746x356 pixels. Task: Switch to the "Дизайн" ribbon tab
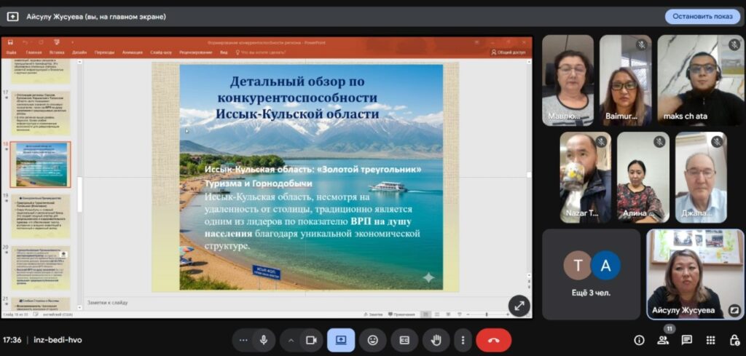pyautogui.click(x=79, y=52)
